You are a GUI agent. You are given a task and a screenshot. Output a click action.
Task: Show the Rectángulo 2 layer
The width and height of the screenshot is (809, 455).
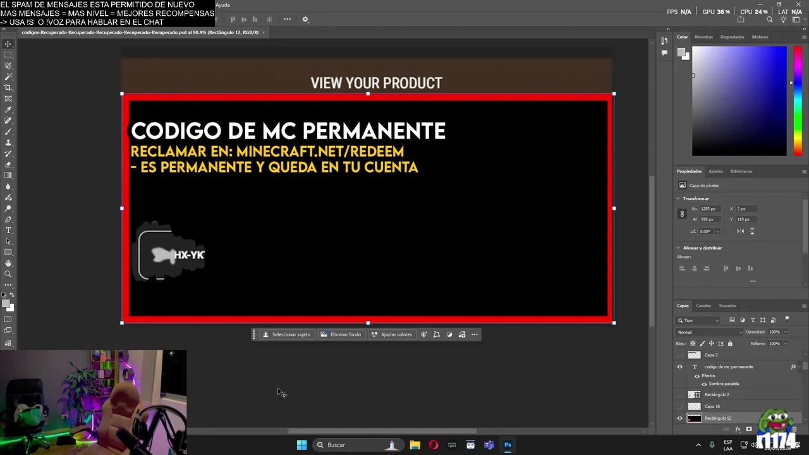pos(680,394)
